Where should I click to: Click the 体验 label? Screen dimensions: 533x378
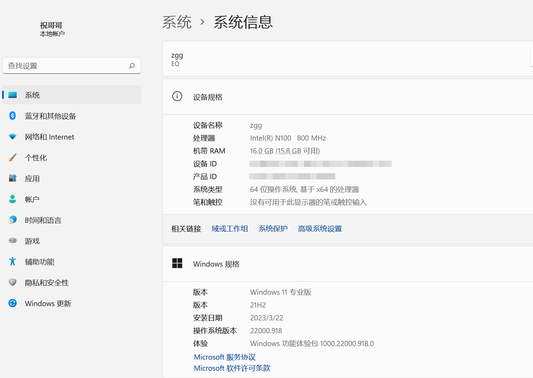point(200,344)
